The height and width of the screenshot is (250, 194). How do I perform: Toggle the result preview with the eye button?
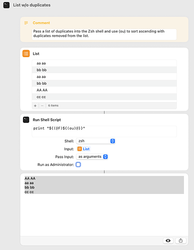click(168, 240)
